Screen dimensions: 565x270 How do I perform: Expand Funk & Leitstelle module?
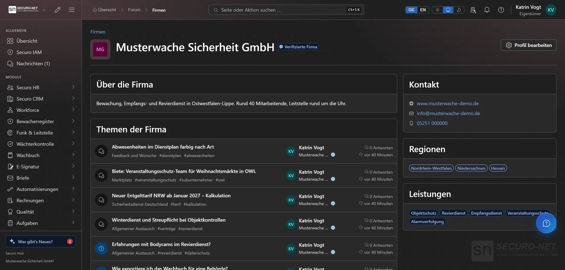41,133
